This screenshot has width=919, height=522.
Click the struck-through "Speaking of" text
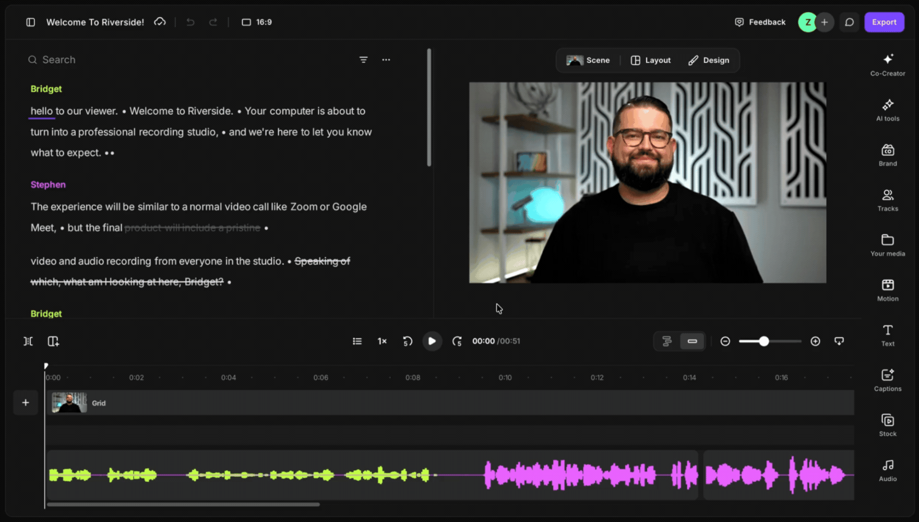(323, 261)
